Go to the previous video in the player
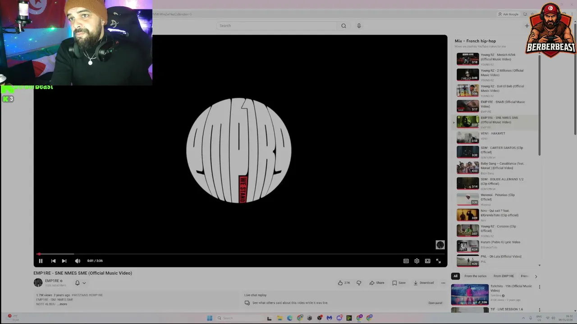 click(x=53, y=261)
